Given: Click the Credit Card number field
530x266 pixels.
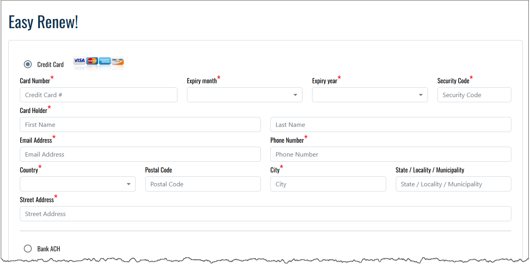Looking at the screenshot, I should tap(98, 95).
